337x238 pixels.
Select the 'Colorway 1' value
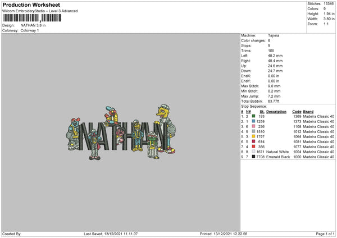(x=30, y=30)
